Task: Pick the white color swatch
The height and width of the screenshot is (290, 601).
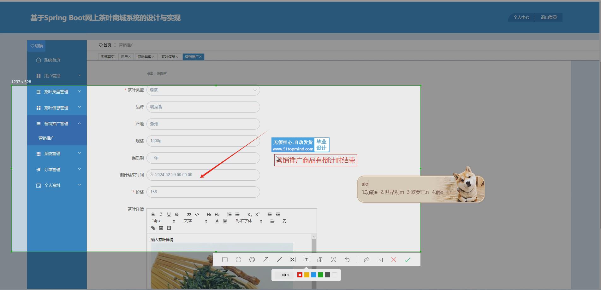Action: [335, 275]
